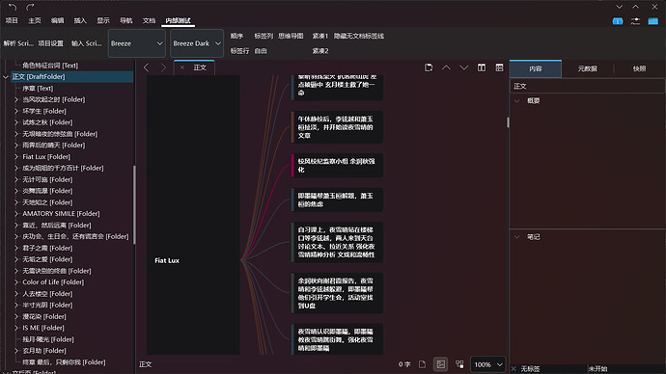Viewport: 666px width, 374px height.
Task: Expand the Color of Life folder
Action: tap(16, 282)
